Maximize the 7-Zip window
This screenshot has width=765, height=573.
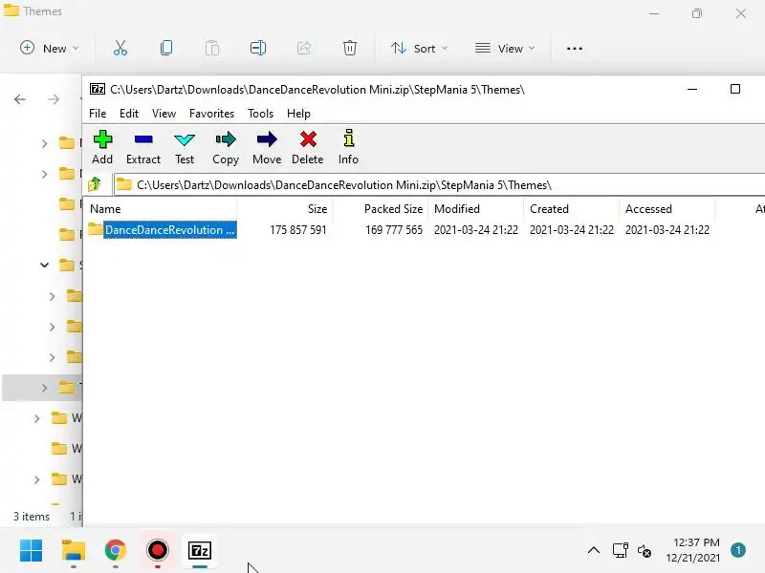[735, 89]
